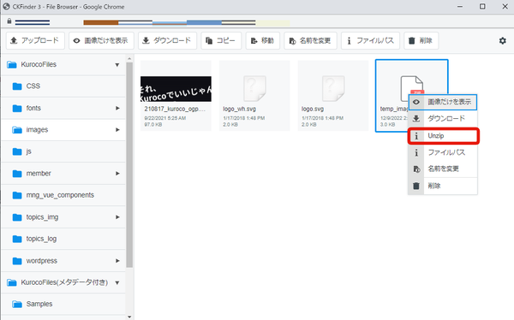This screenshot has width=514, height=320.
Task: Click the CSS folder icon
Action: tap(17, 86)
